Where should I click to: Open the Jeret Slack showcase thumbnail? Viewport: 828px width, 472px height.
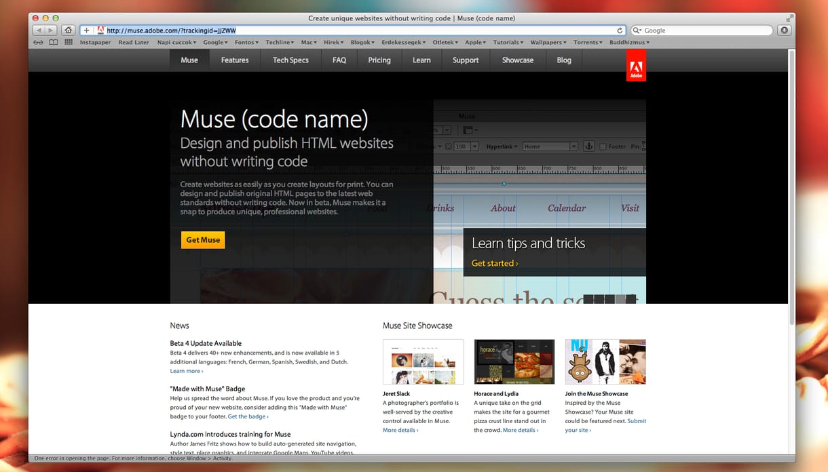tap(423, 362)
